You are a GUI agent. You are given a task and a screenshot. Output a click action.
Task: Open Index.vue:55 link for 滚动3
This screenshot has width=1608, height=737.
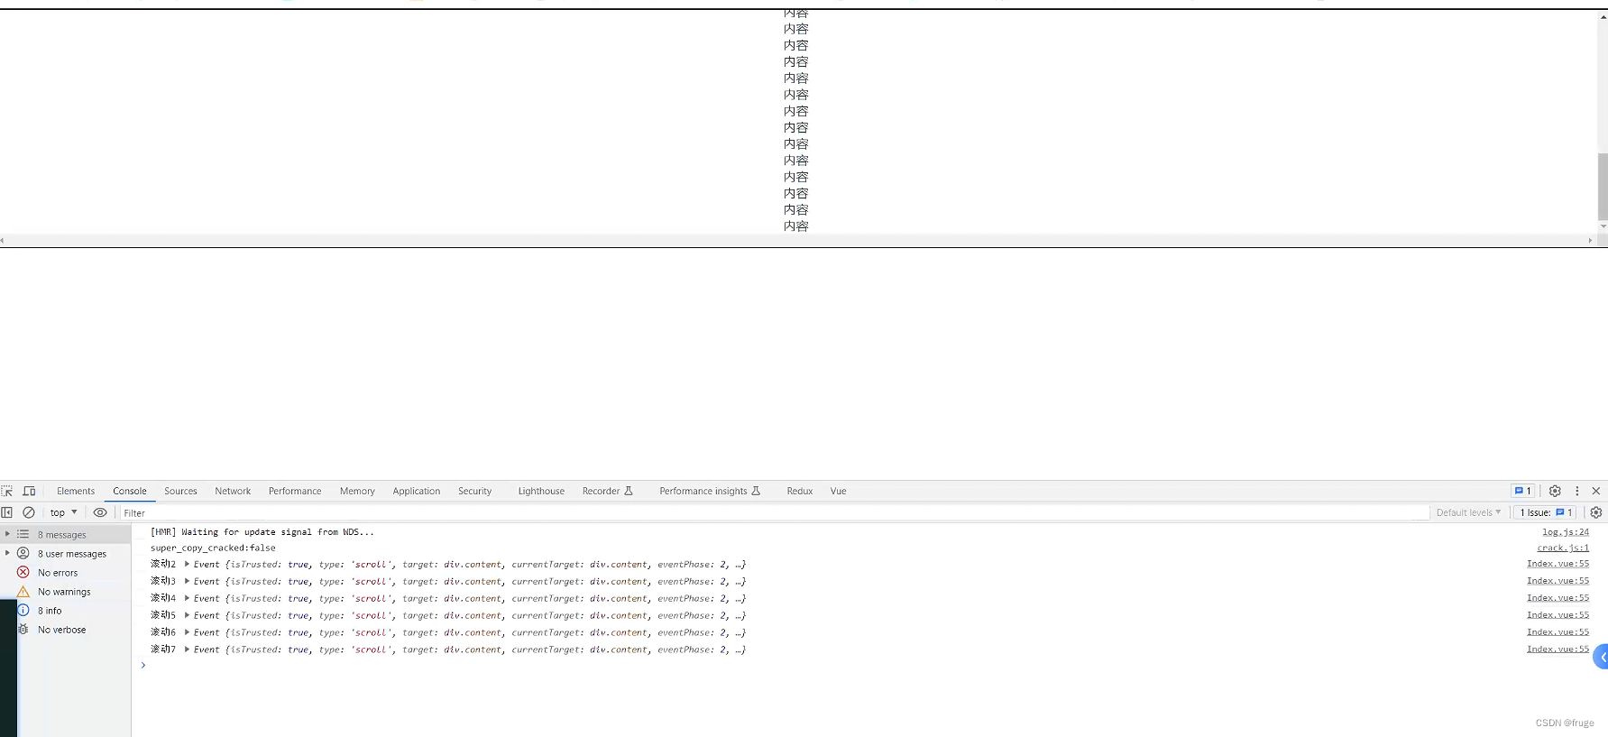(x=1557, y=581)
